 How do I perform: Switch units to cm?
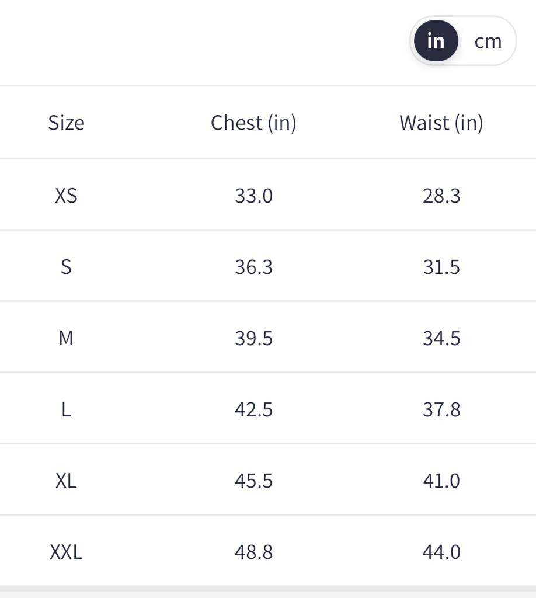488,41
